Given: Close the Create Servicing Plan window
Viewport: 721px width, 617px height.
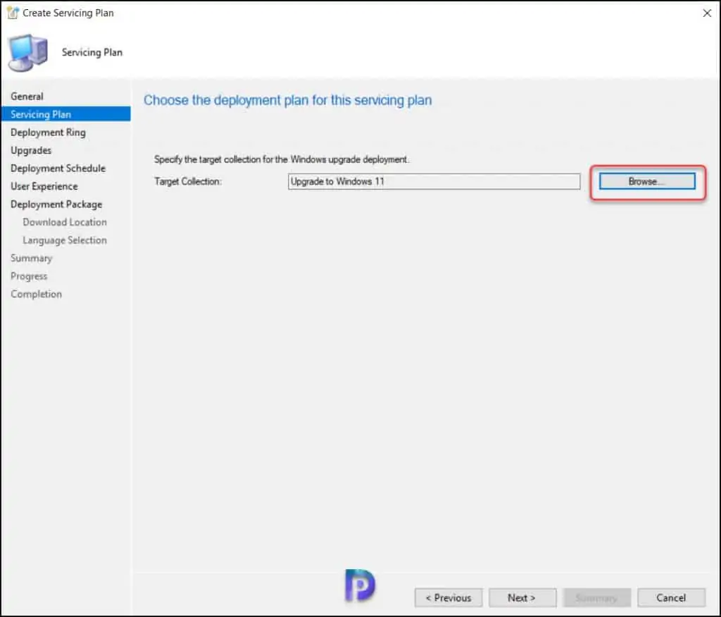Looking at the screenshot, I should [707, 13].
